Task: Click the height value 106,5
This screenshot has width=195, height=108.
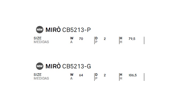Action: [x=132, y=75]
